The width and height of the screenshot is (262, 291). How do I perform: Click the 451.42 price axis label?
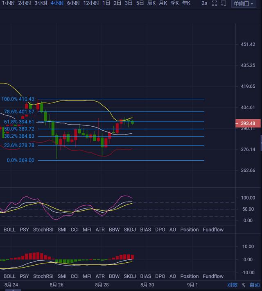point(248,44)
